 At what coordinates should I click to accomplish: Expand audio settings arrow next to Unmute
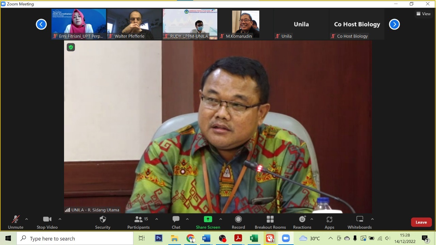[x=27, y=219]
